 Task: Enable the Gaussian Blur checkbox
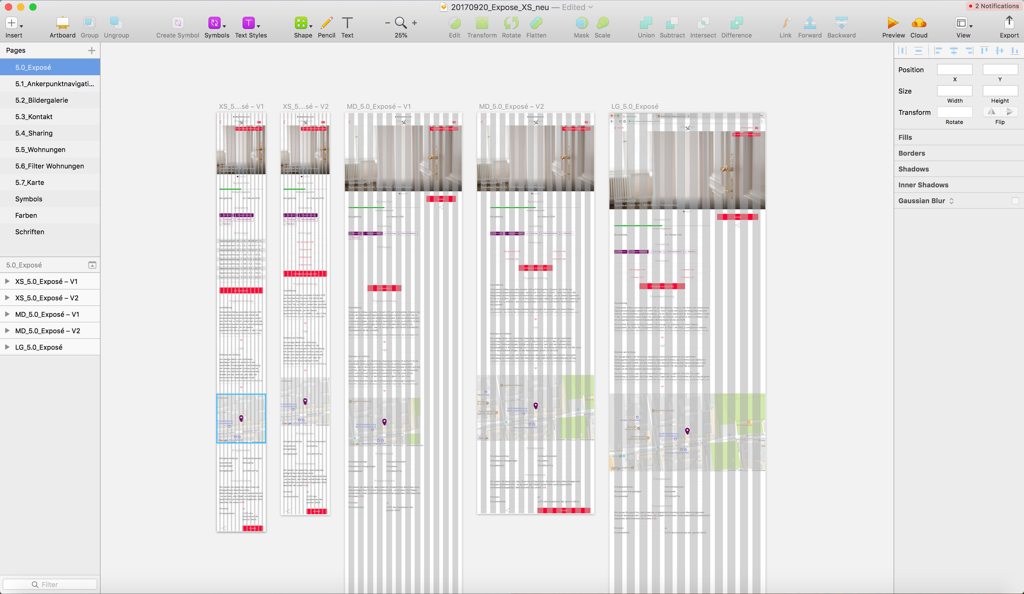click(1015, 201)
